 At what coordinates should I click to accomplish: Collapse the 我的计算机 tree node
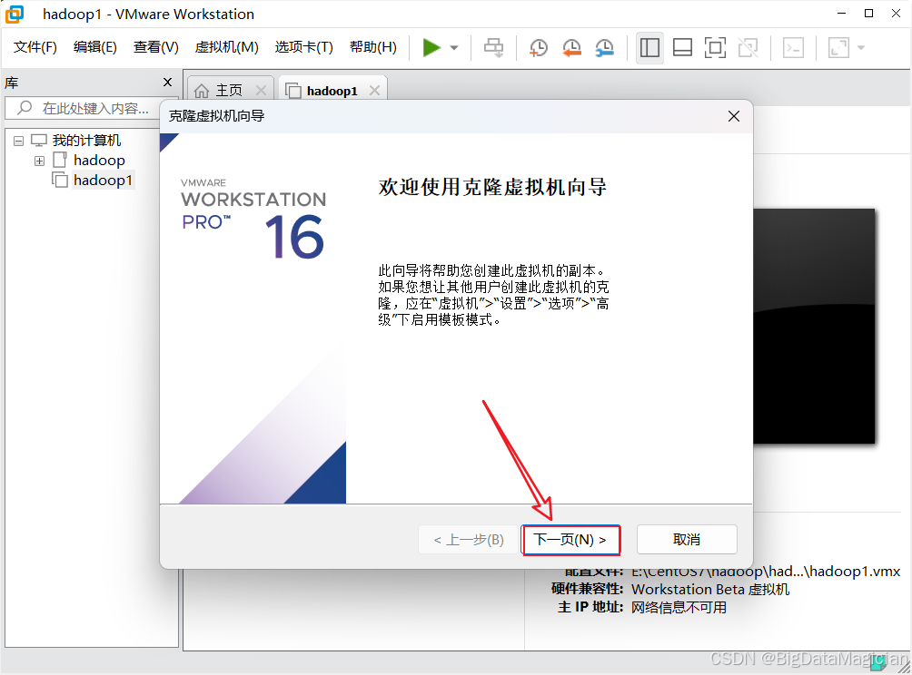pyautogui.click(x=18, y=141)
